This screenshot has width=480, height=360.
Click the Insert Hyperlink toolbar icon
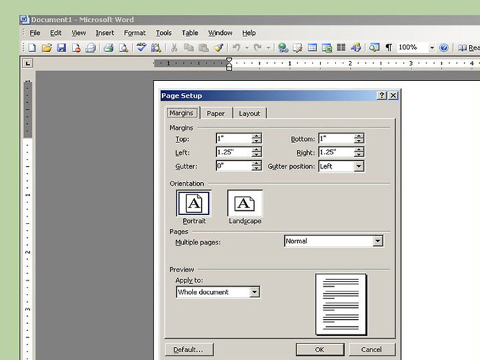coord(283,47)
